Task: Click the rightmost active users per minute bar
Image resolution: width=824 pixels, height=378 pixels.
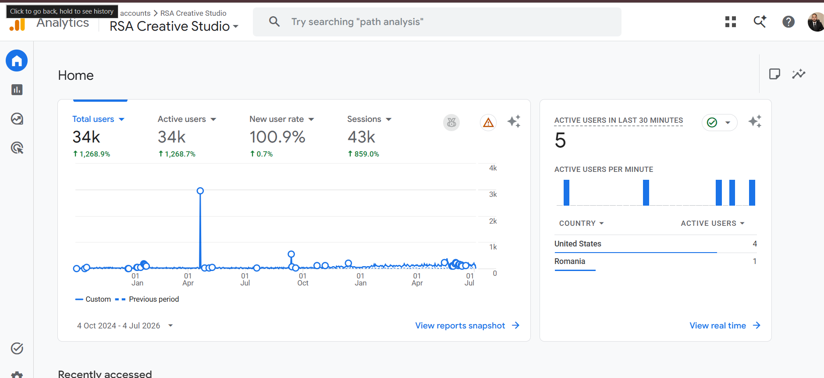Action: tap(752, 193)
